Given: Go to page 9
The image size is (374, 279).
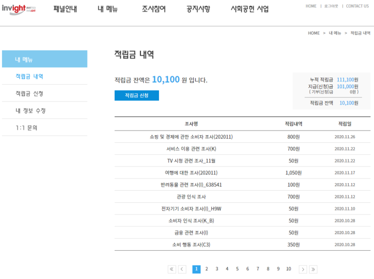Looking at the screenshot, I should coord(278,269).
